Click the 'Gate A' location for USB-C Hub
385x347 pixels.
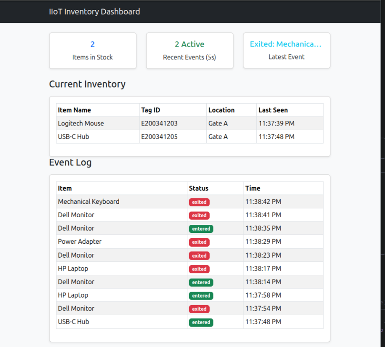(x=219, y=136)
